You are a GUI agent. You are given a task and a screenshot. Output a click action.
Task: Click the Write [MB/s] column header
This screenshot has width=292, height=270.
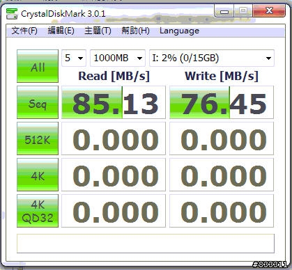click(222, 76)
